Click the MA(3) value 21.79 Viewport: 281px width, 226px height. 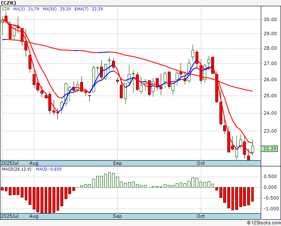[34, 9]
